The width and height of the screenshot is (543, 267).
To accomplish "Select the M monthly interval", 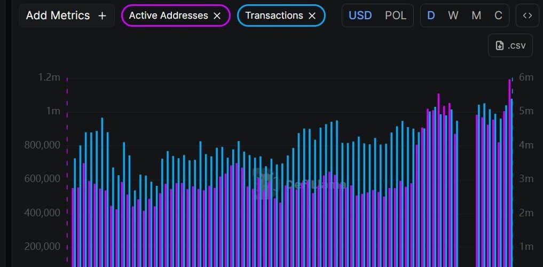I will 476,15.
